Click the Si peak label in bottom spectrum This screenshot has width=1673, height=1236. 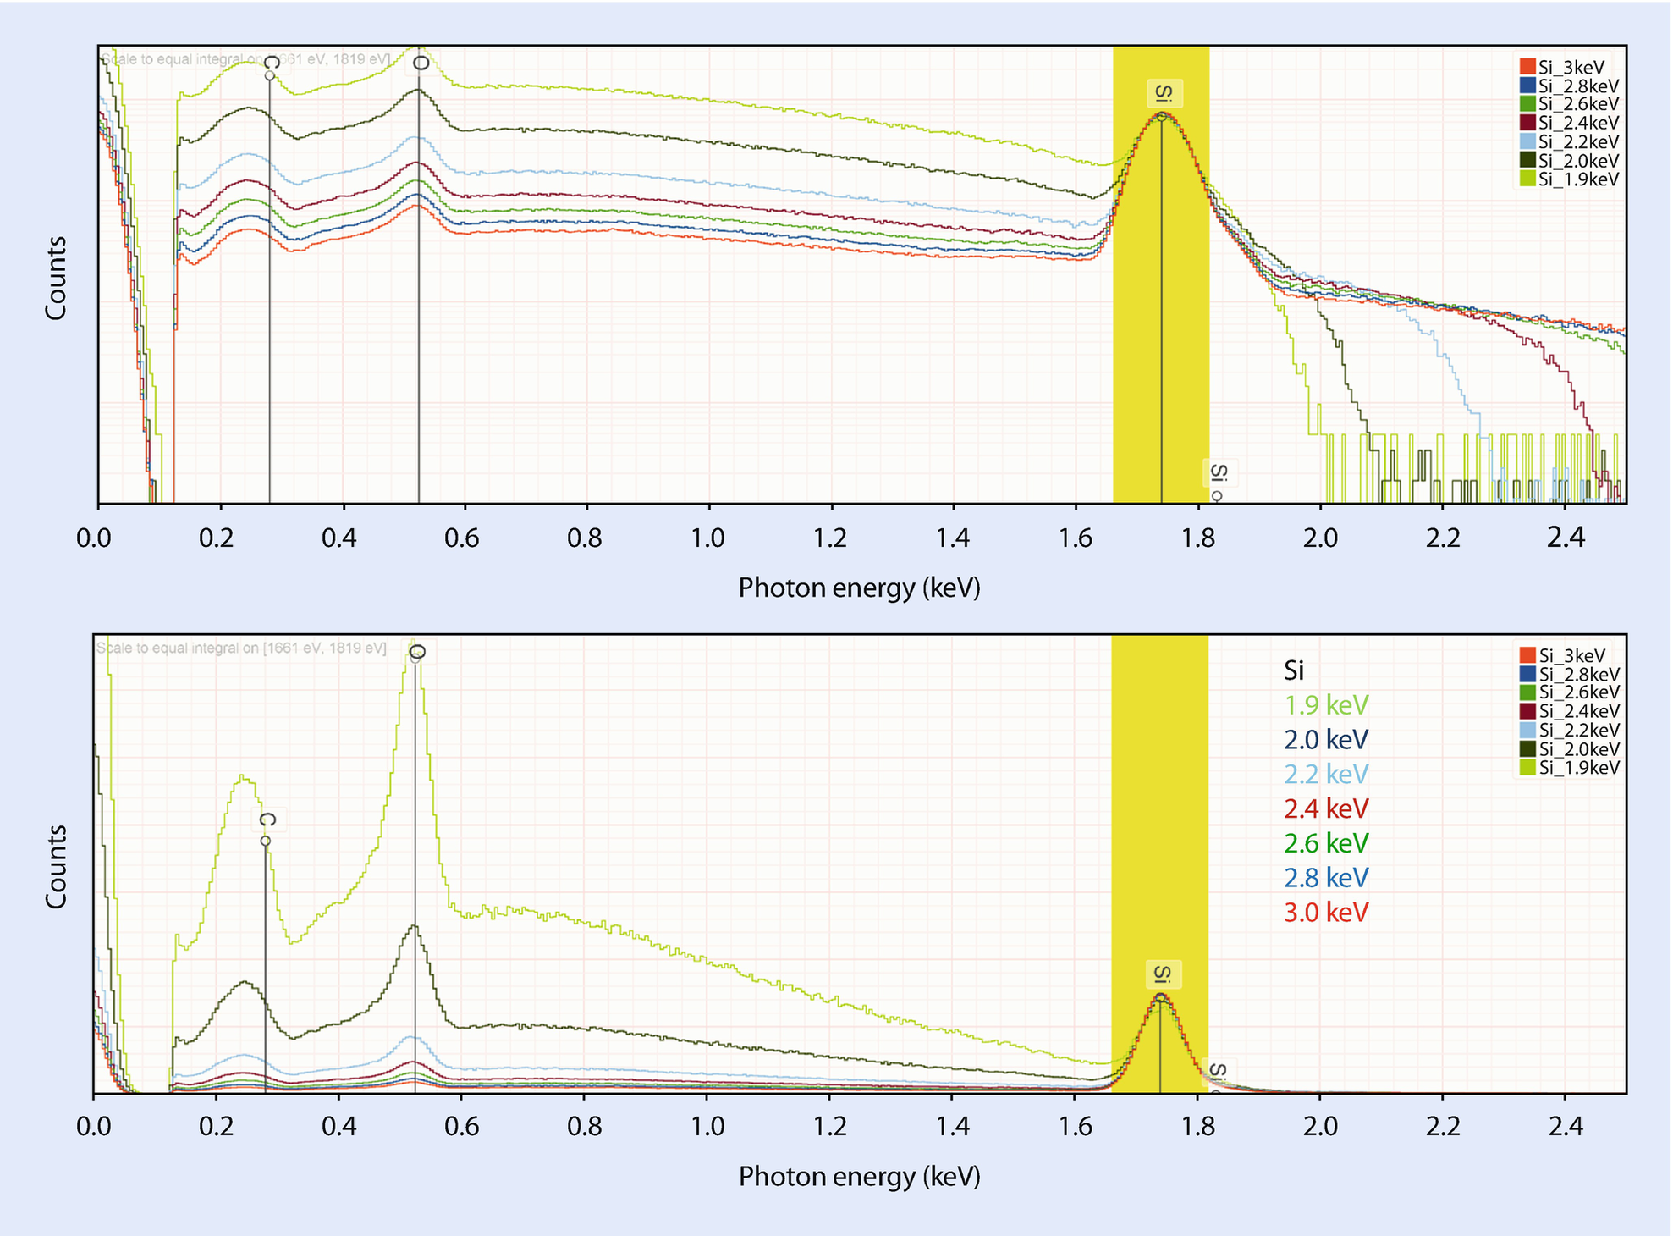[x=1164, y=974]
